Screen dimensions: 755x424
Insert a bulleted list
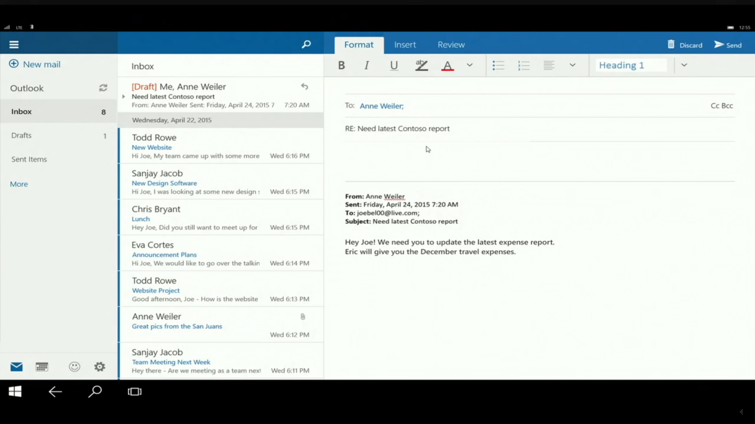tap(498, 65)
